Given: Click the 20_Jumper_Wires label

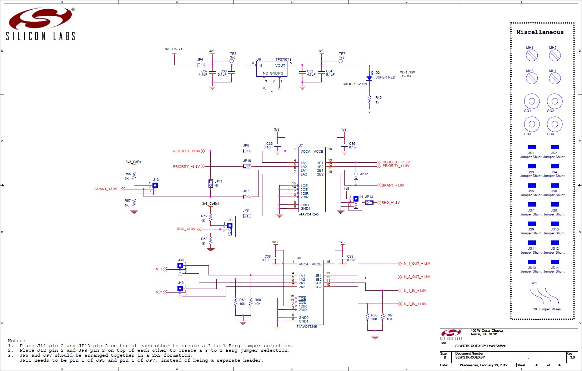Looking at the screenshot, I should point(547,309).
